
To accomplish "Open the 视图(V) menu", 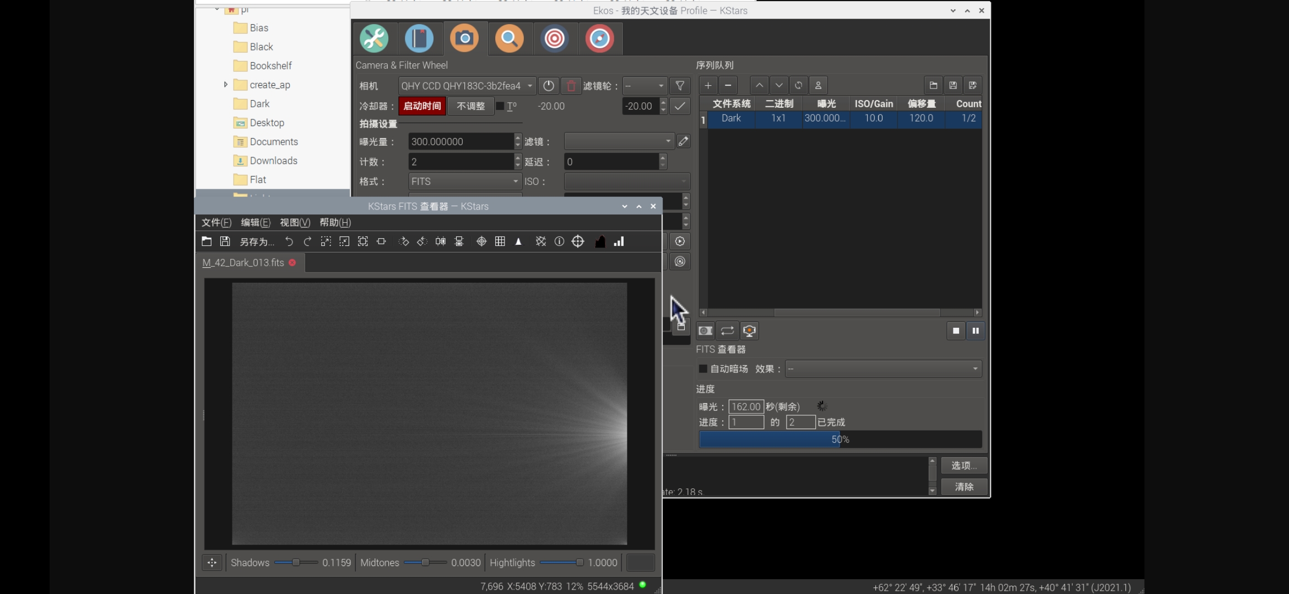I will tap(295, 222).
